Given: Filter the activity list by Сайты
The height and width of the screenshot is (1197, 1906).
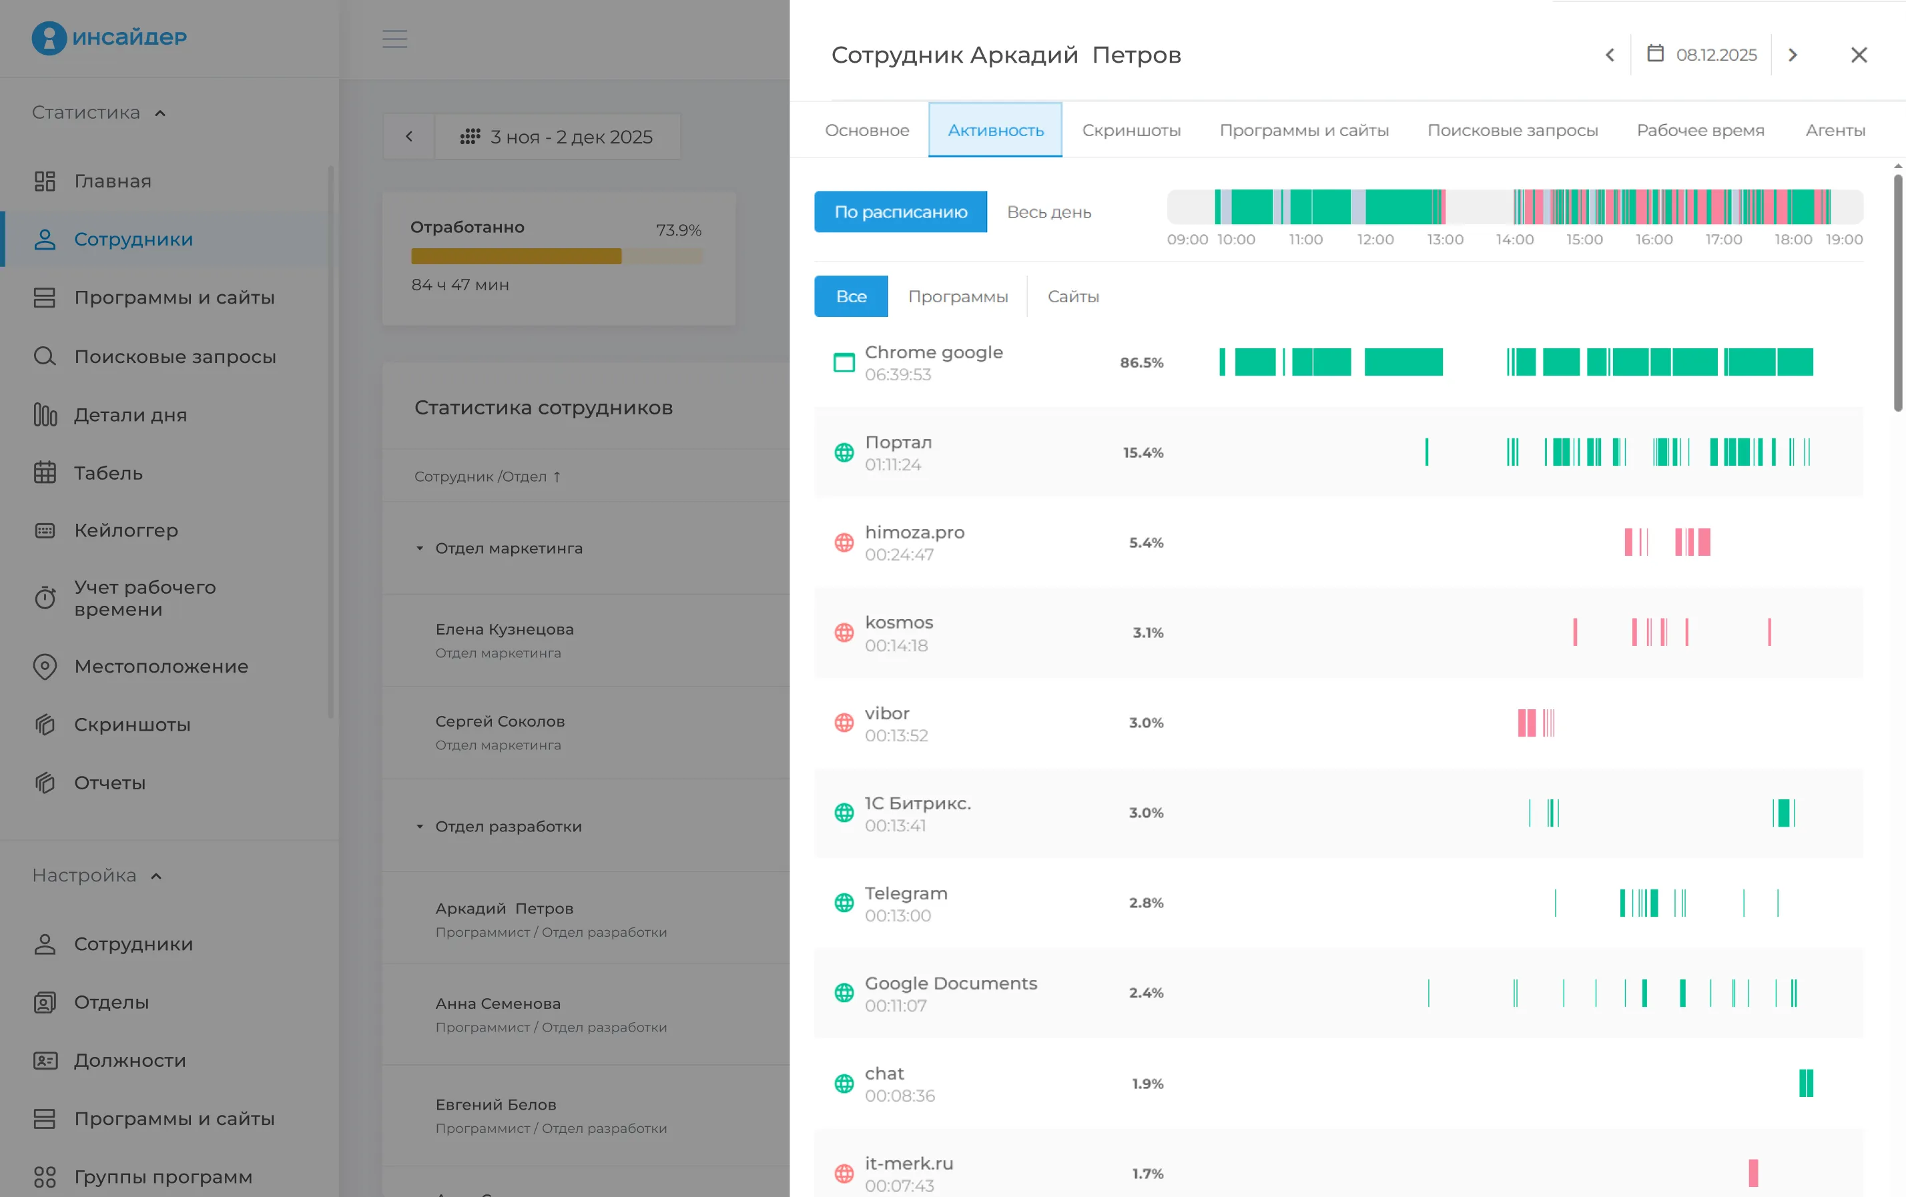Looking at the screenshot, I should click(x=1072, y=297).
